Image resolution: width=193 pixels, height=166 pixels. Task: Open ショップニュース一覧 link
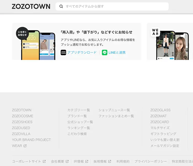tap(114, 110)
